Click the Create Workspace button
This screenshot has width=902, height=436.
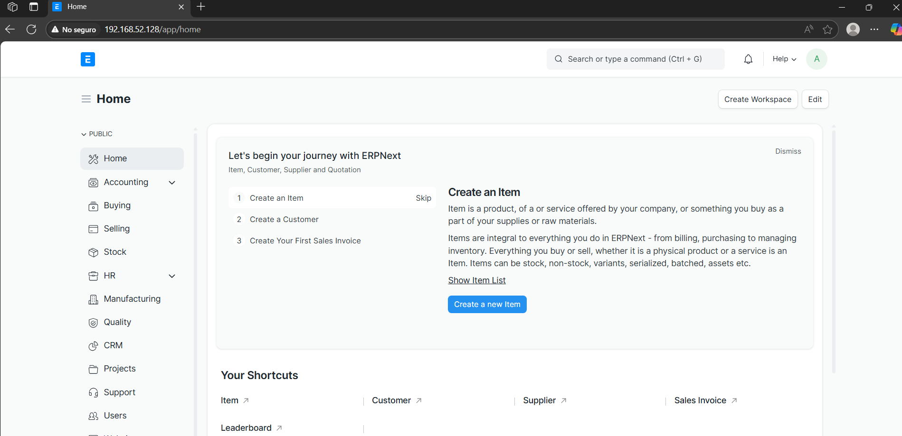(758, 100)
